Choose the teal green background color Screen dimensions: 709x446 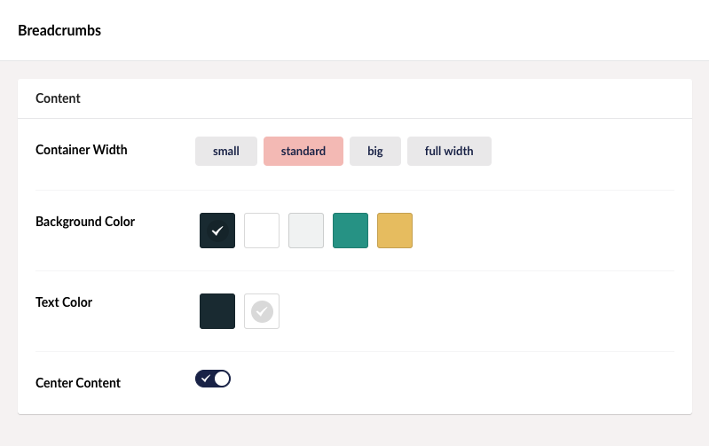[351, 231]
